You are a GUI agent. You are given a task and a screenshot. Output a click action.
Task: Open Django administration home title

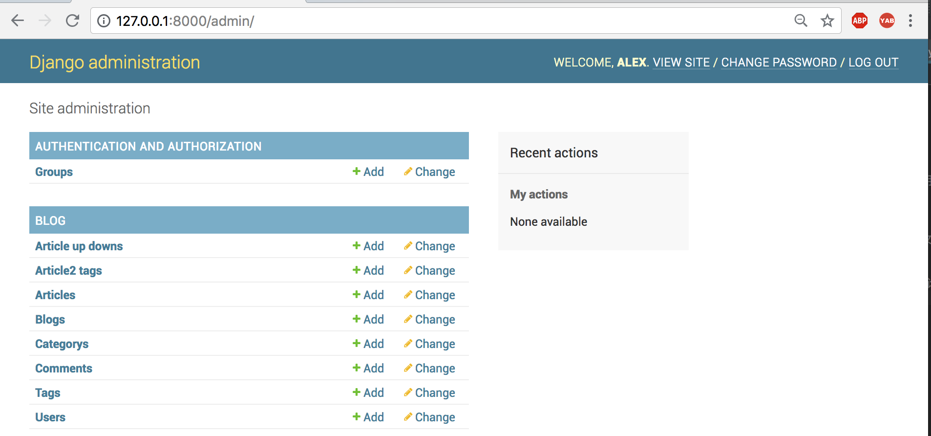115,63
